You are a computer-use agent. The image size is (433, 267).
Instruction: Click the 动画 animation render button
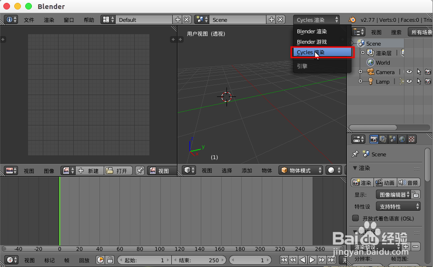coord(385,182)
